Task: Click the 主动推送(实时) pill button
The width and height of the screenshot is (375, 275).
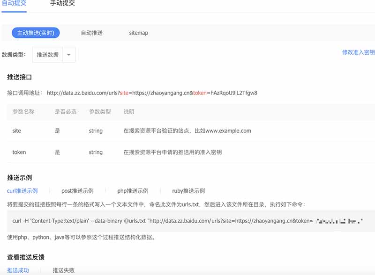Action: click(35, 33)
